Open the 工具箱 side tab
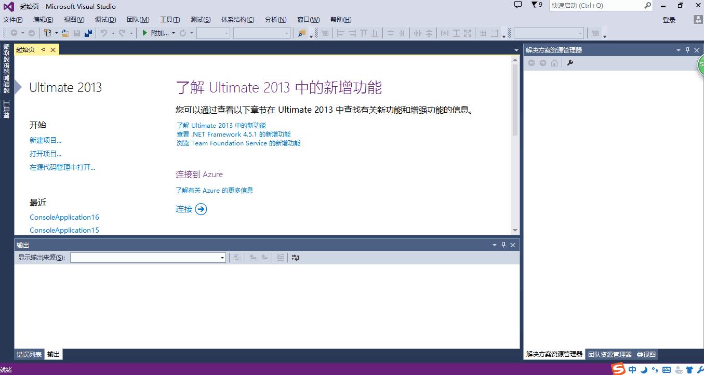704x375 pixels. pos(6,109)
